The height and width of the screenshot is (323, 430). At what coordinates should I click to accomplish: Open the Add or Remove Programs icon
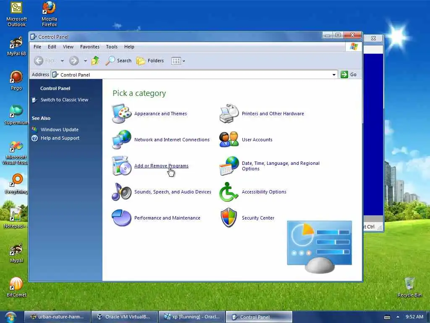pyautogui.click(x=122, y=166)
